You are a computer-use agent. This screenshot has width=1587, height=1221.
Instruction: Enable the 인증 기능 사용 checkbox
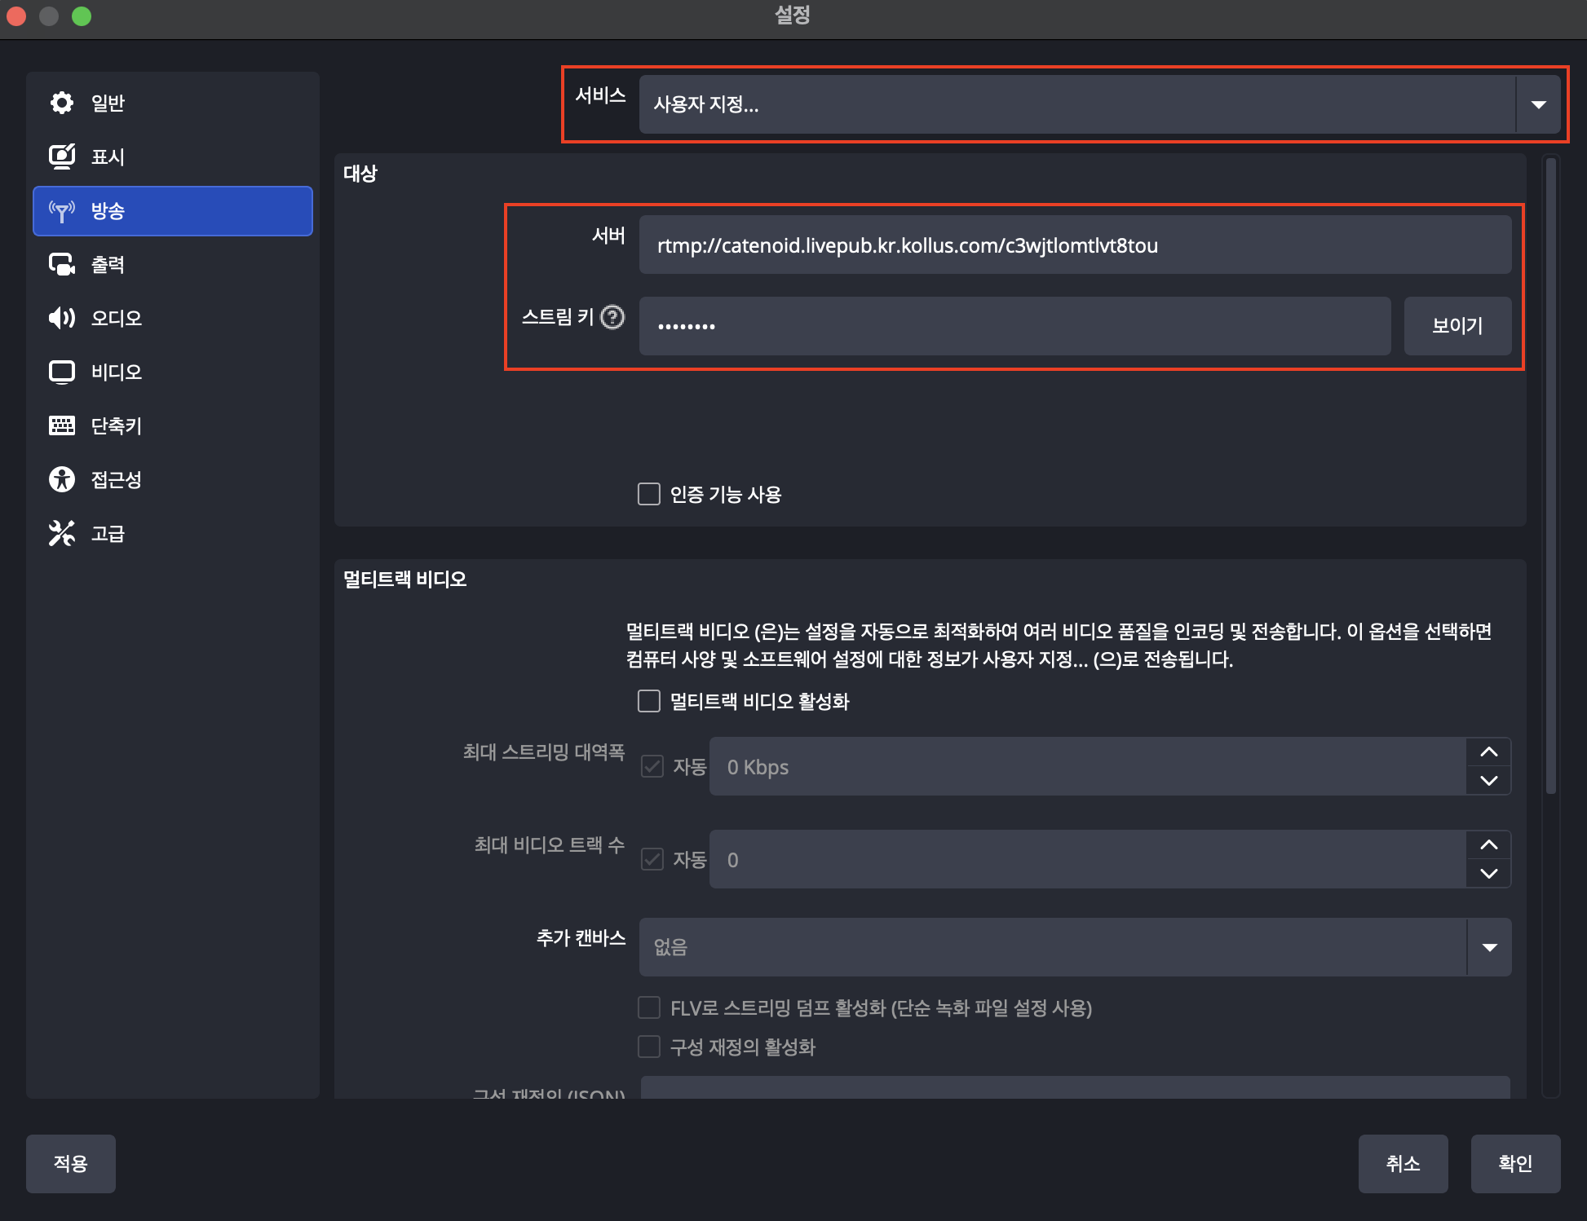point(649,494)
